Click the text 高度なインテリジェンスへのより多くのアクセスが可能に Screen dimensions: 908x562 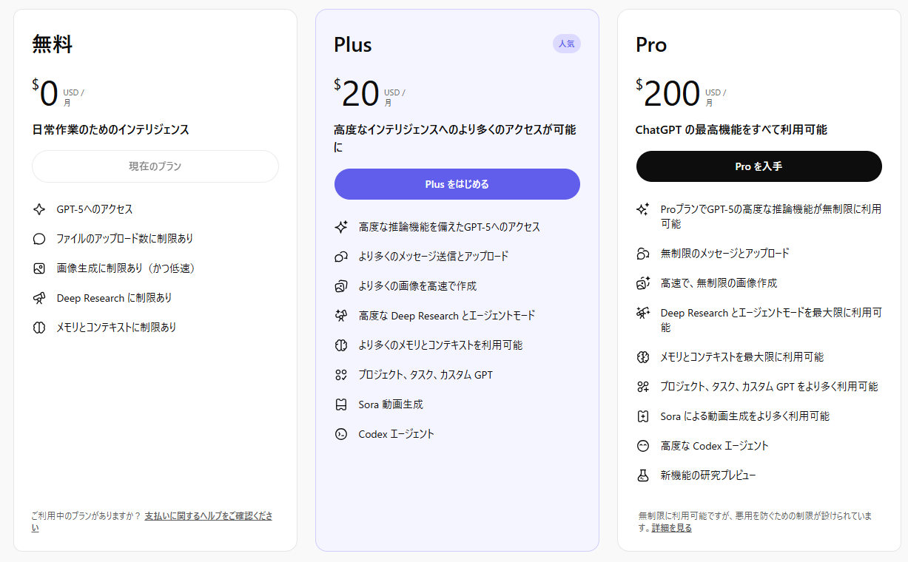pos(455,138)
